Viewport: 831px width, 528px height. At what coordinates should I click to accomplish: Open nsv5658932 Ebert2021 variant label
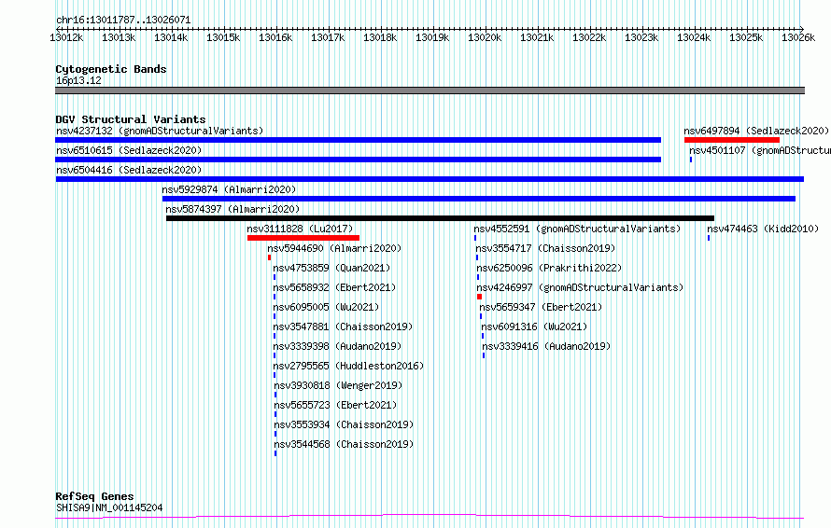(334, 287)
